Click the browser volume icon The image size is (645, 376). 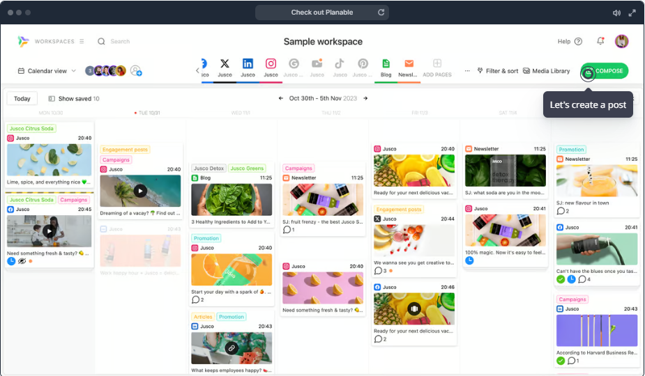click(x=616, y=13)
